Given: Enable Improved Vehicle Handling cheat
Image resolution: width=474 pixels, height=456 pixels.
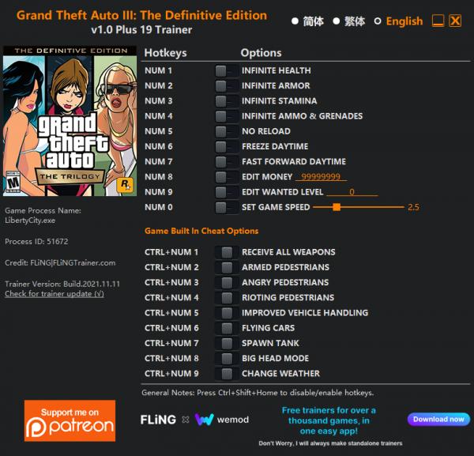Looking at the screenshot, I should [x=227, y=313].
